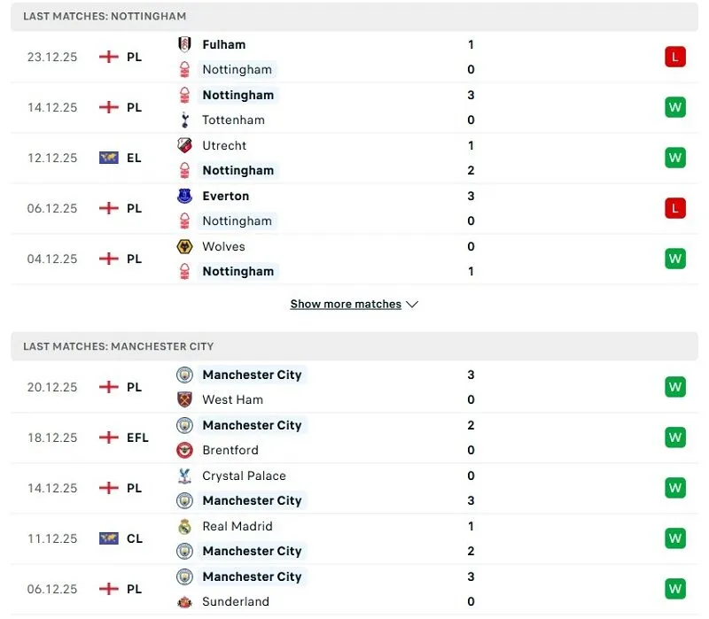Click the Crystal Palace team name link
The height and width of the screenshot is (619, 709).
[x=245, y=476]
